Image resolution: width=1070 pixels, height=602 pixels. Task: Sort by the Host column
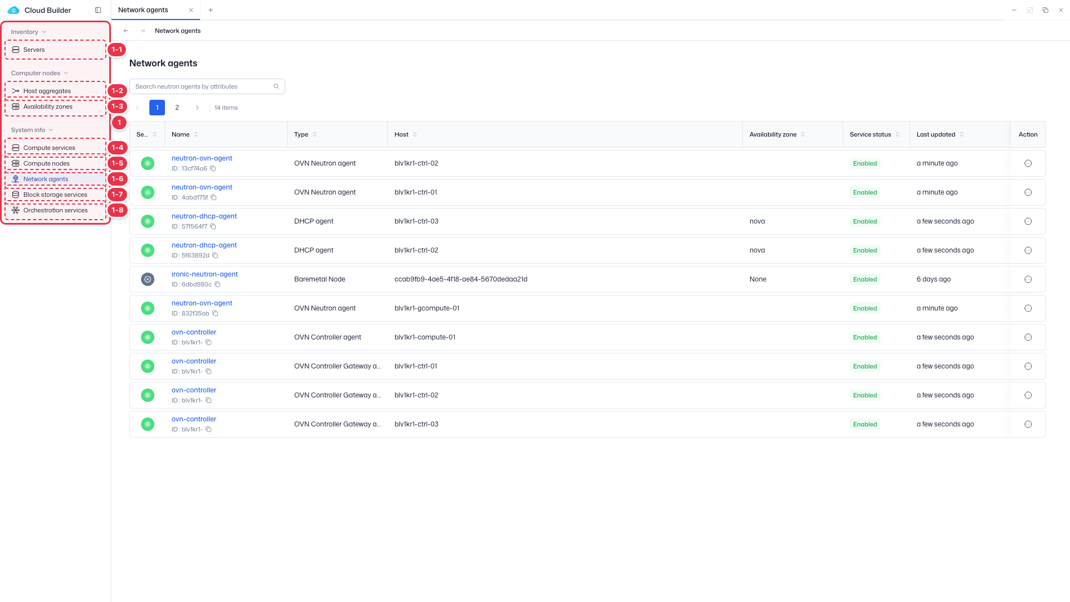[415, 134]
